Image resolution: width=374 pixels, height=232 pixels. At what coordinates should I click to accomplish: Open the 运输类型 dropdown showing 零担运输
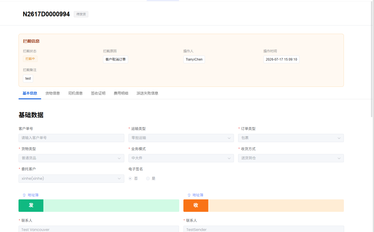click(181, 138)
